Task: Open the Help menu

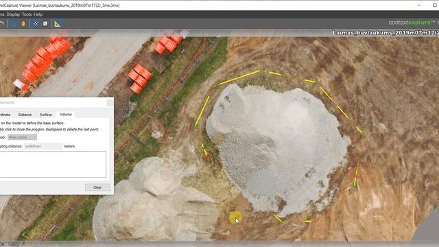Action: pos(38,14)
